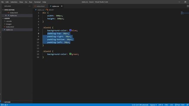This screenshot has width=189, height=106.
Task: Expand the images folder
Action: tap(9, 24)
